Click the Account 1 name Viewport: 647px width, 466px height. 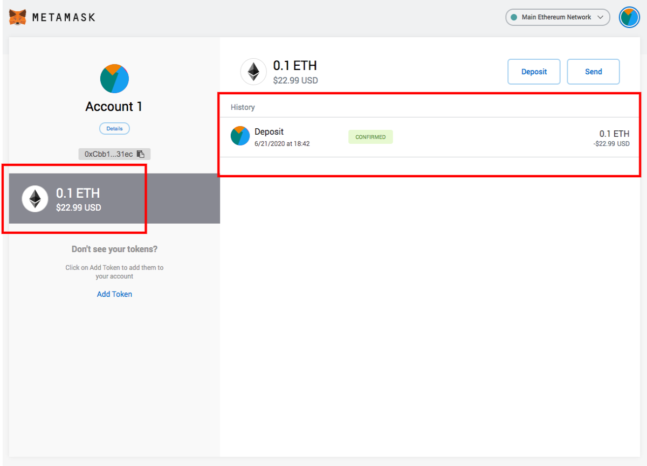pyautogui.click(x=114, y=107)
